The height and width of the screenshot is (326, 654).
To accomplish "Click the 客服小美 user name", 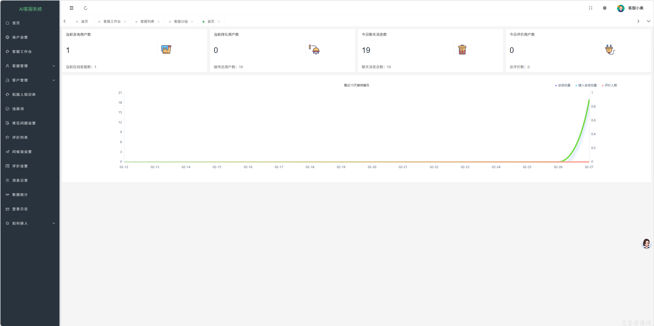I will (x=636, y=8).
